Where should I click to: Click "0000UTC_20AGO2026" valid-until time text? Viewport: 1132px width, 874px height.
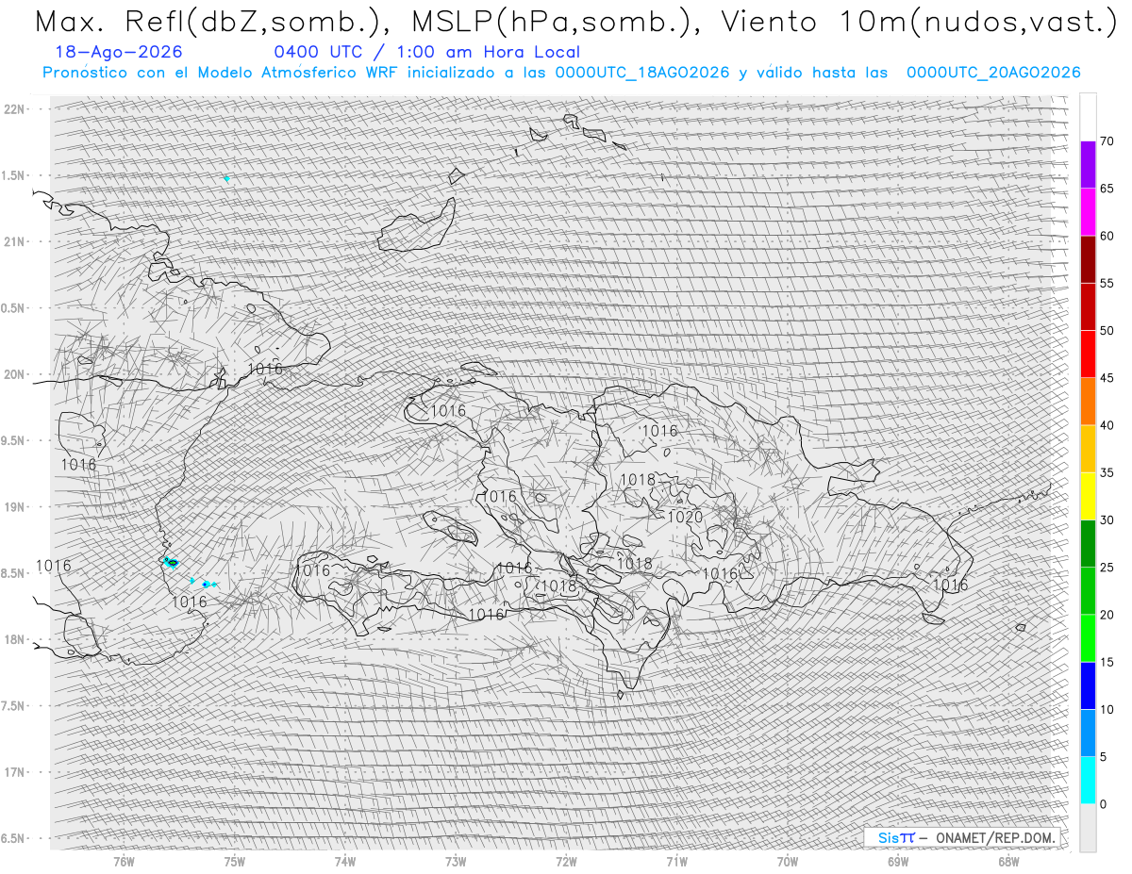coord(993,73)
